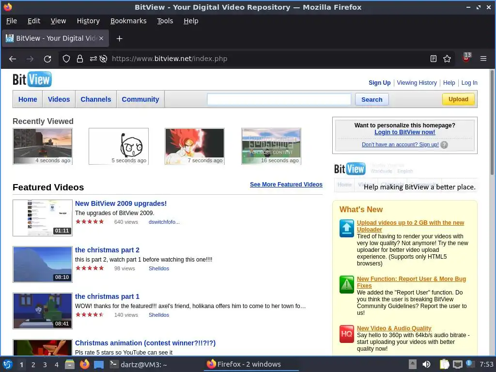The image size is (496, 372).
Task: Click the network monitor tray icon
Action: (457, 364)
